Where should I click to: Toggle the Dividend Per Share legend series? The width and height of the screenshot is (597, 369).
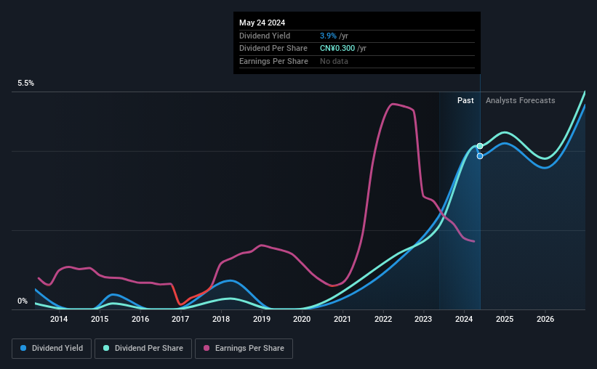[x=143, y=349]
